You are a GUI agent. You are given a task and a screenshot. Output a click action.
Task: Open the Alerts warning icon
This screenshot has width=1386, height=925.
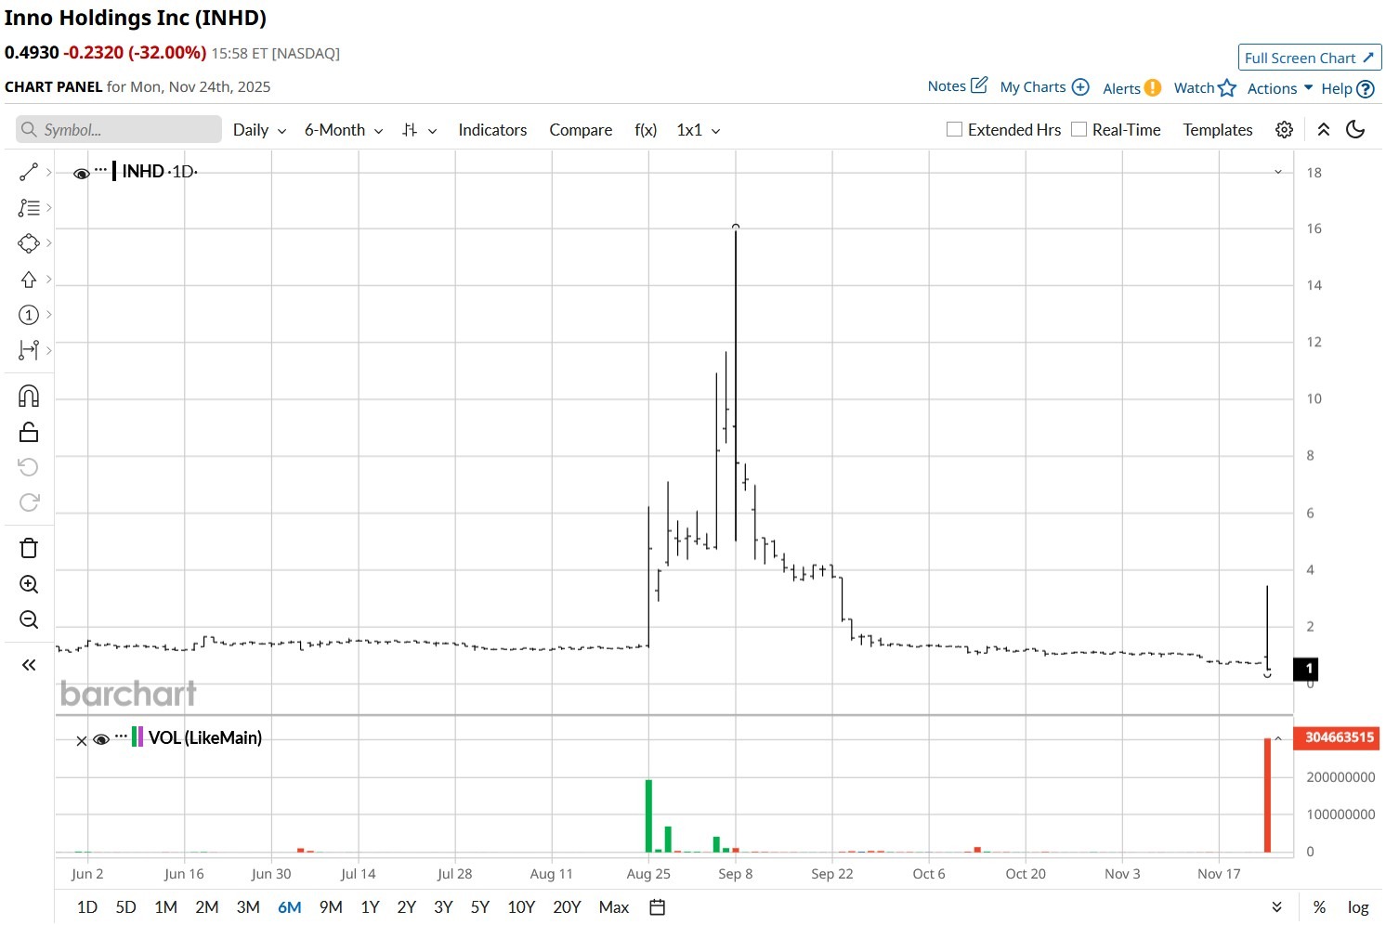click(x=1153, y=87)
